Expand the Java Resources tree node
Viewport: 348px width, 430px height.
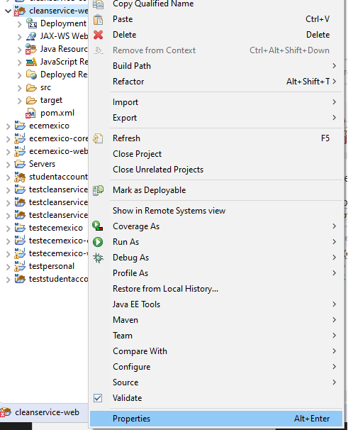tap(19, 50)
